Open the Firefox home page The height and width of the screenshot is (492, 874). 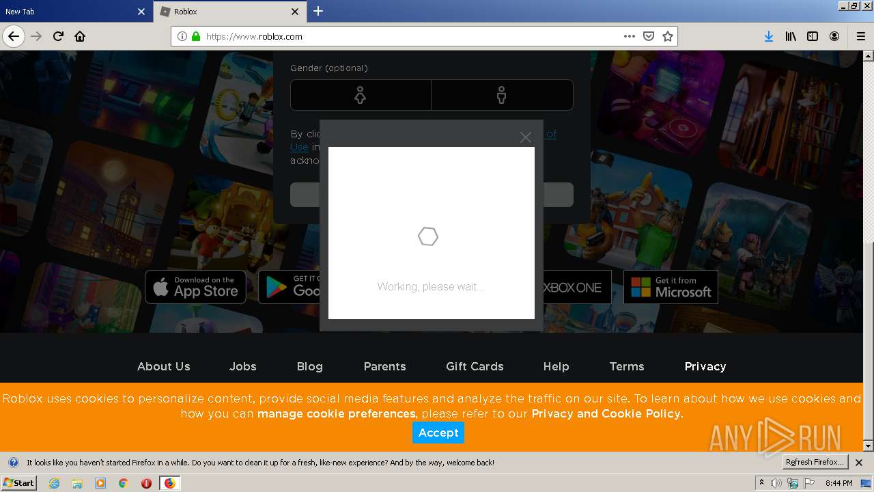[x=80, y=36]
